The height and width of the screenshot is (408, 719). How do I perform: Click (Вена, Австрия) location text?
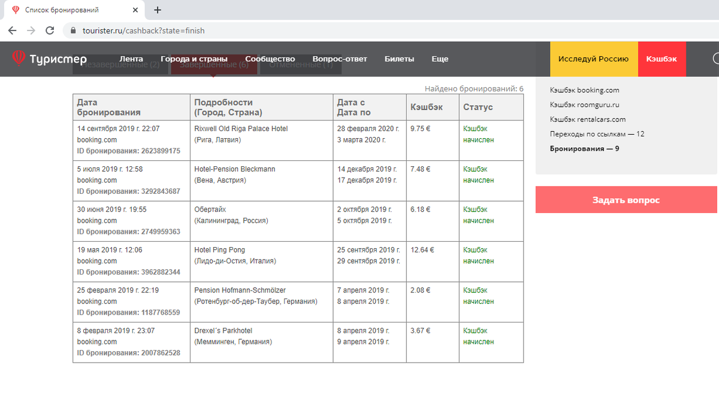[x=220, y=180]
